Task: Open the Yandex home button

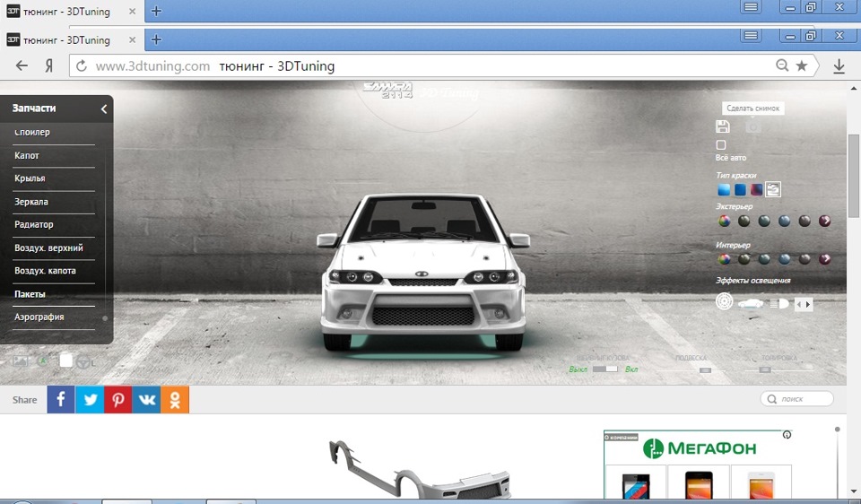Action: [x=48, y=65]
